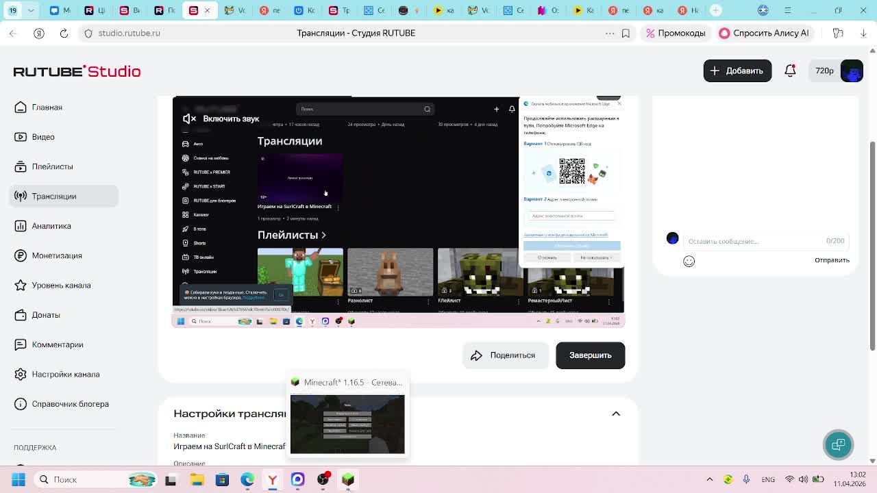The height and width of the screenshot is (493, 877).
Task: Open the Windows Start menu
Action: coord(18,479)
